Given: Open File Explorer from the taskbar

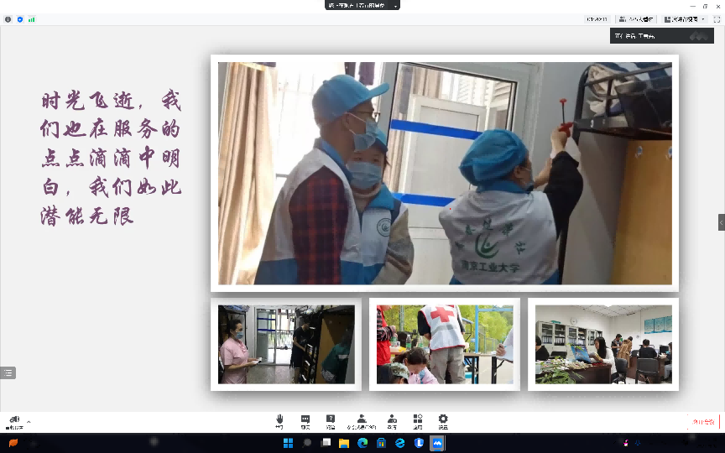Looking at the screenshot, I should point(344,443).
